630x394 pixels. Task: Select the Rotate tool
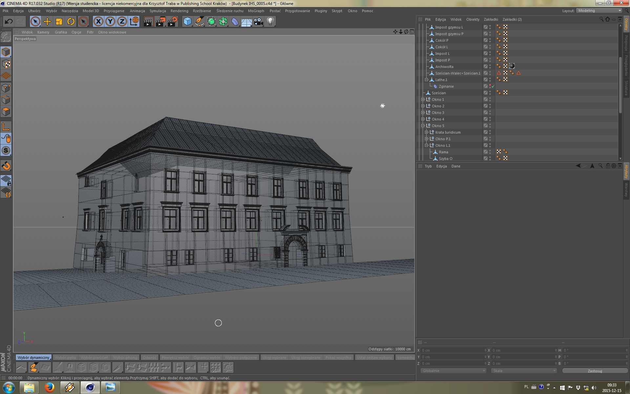pyautogui.click(x=71, y=22)
